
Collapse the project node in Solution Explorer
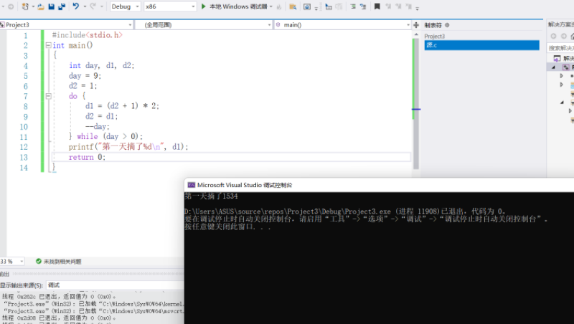(553, 67)
